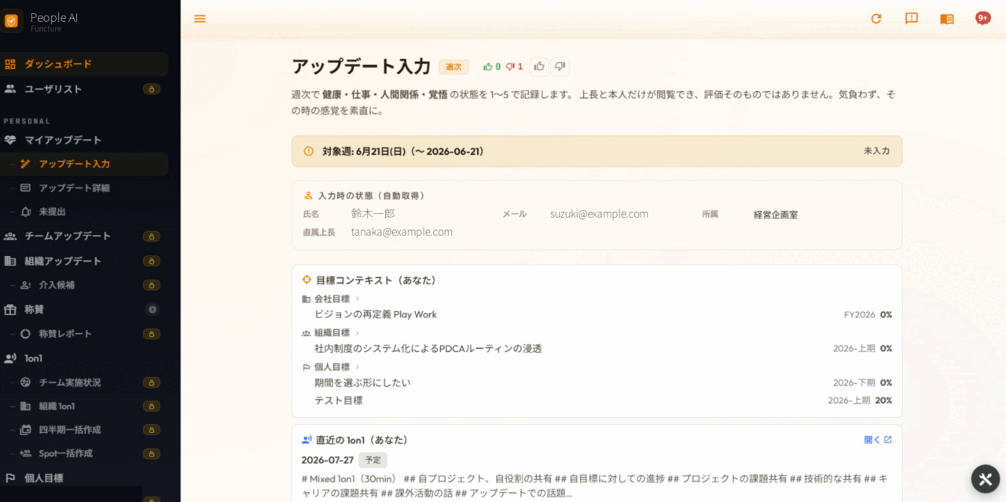Click the lock badge next to ユーザリスト

click(152, 89)
